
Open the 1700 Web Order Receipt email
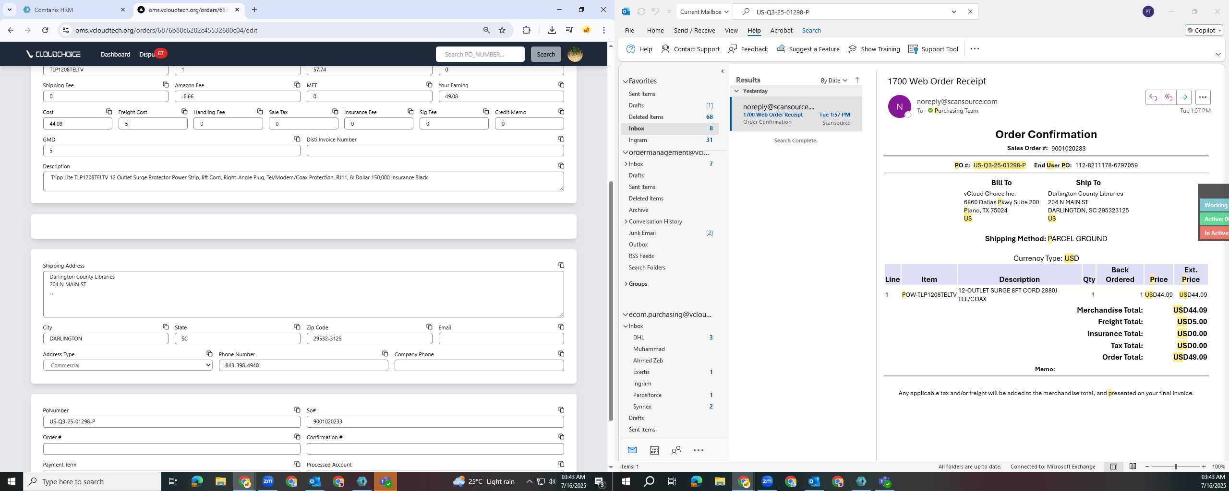pyautogui.click(x=796, y=114)
